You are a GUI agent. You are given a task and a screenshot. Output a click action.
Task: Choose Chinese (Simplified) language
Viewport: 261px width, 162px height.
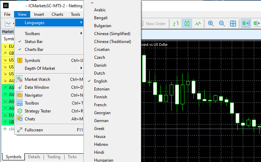pyautogui.click(x=113, y=34)
